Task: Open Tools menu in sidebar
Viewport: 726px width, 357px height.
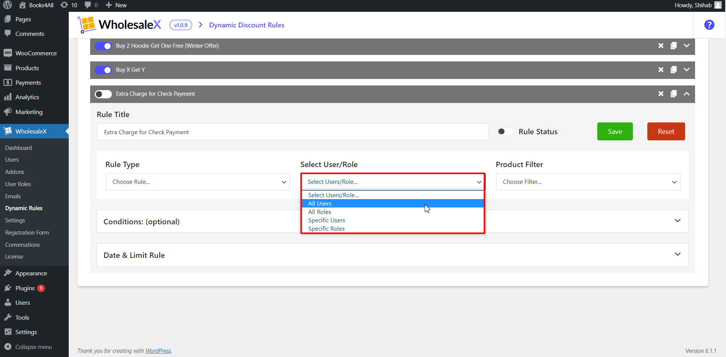Action: (34, 317)
